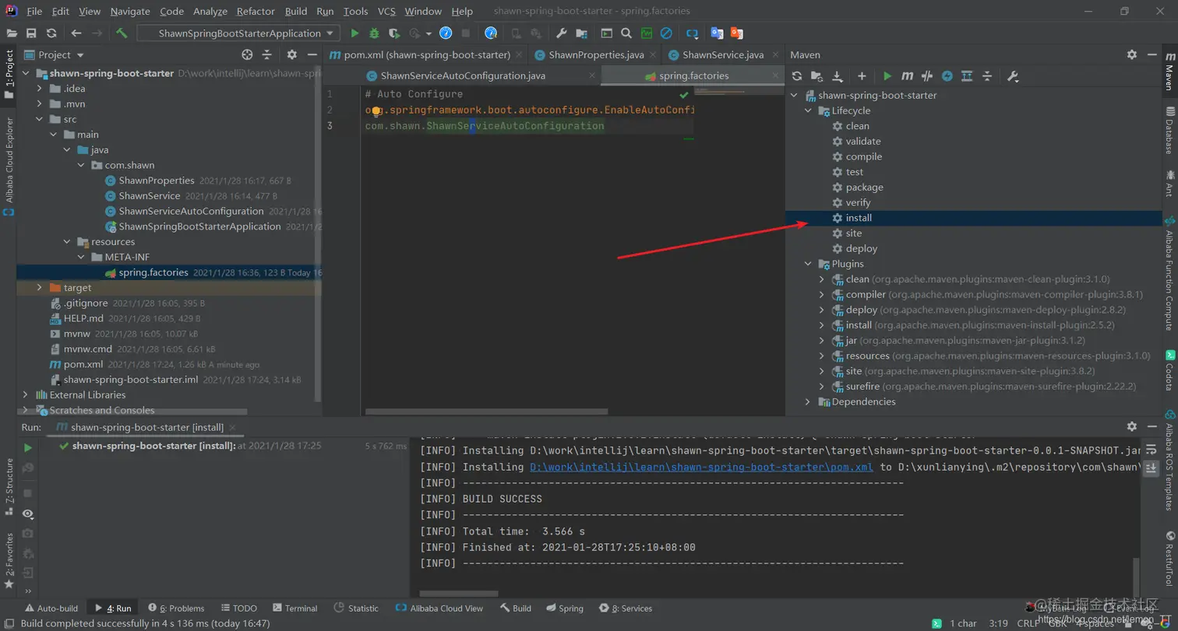The height and width of the screenshot is (631, 1178).
Task: Collapse the Lifecycle node in Maven
Action: 809,110
